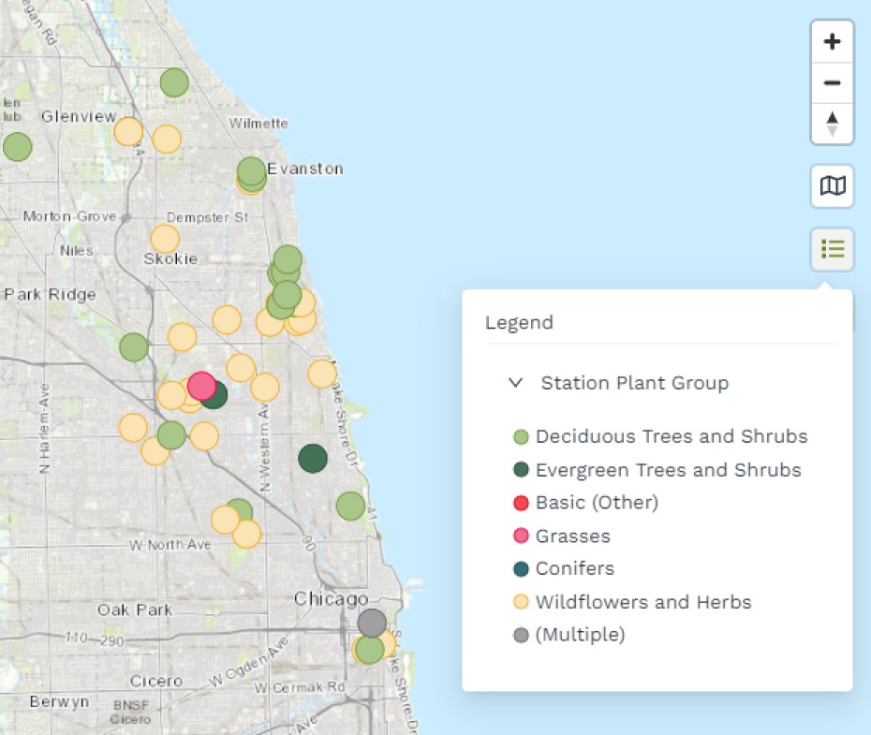
Task: Click the Deciduous Trees and Shrubs legend swatch
Action: [522, 437]
